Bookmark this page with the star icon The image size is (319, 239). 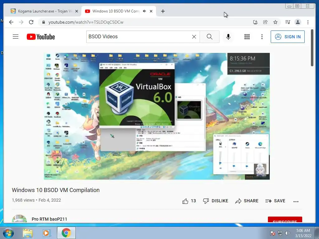[x=275, y=22]
